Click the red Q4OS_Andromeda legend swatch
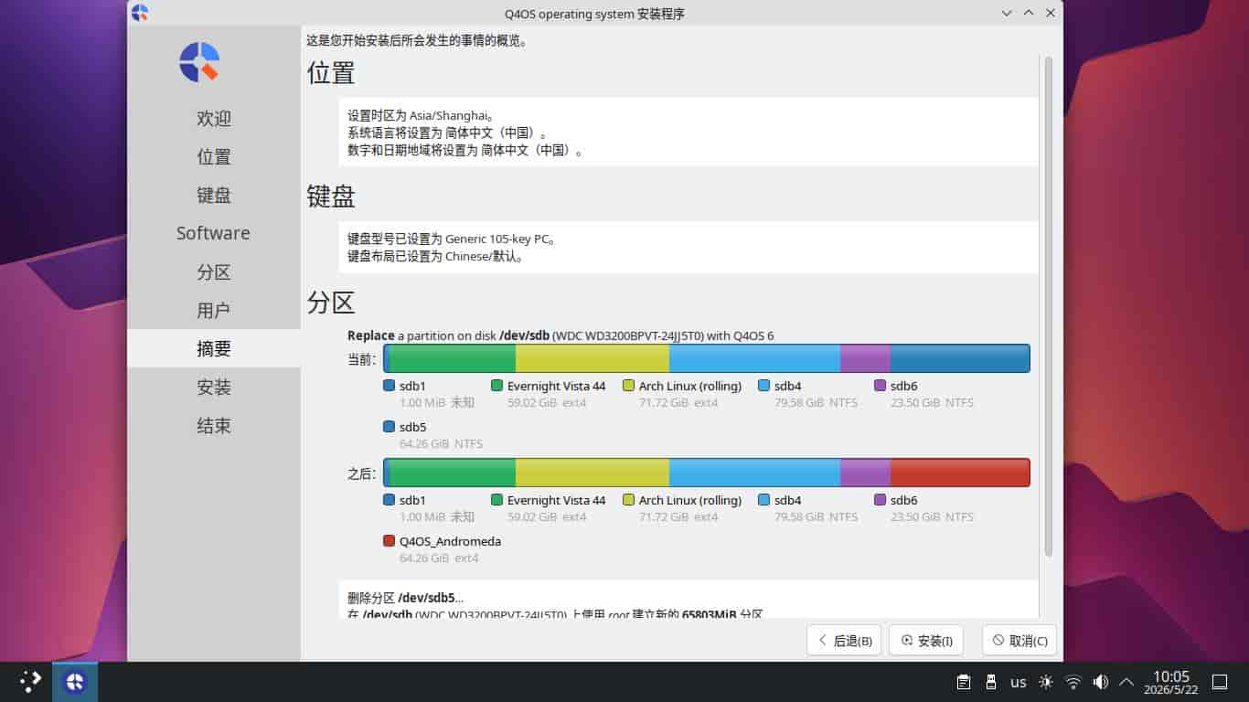 coord(390,541)
